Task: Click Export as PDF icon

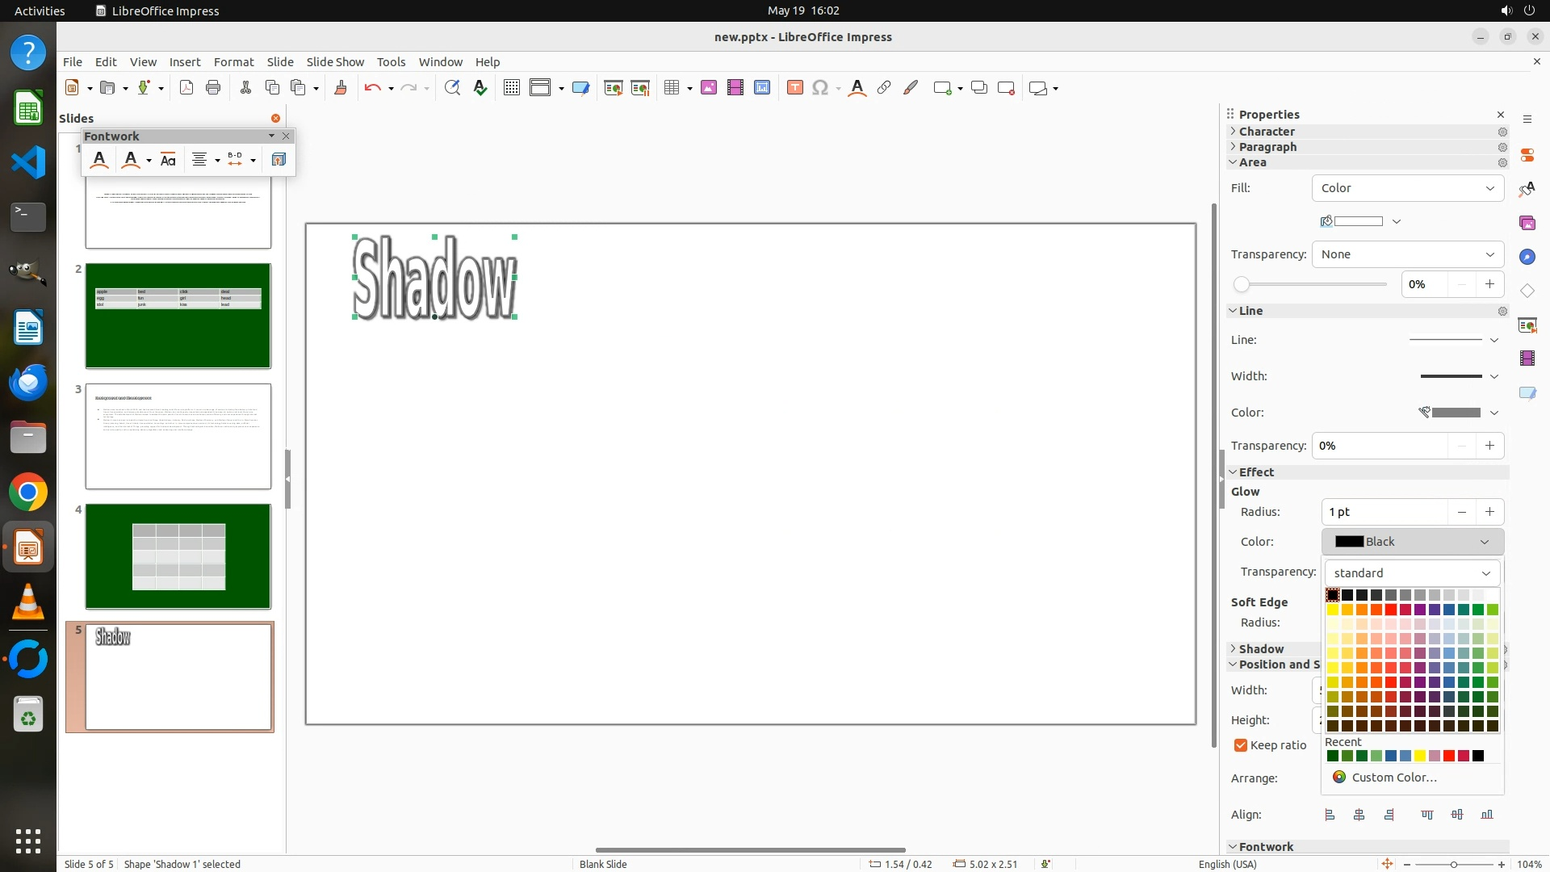Action: pos(186,88)
